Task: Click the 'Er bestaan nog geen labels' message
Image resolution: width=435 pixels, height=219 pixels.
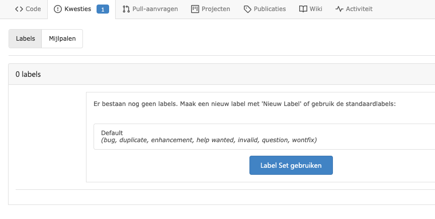Action: pyautogui.click(x=244, y=104)
